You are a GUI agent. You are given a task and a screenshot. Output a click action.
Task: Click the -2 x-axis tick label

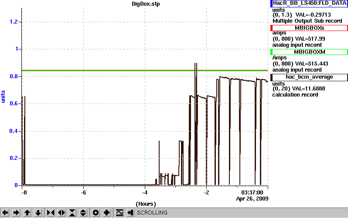(x=206, y=192)
